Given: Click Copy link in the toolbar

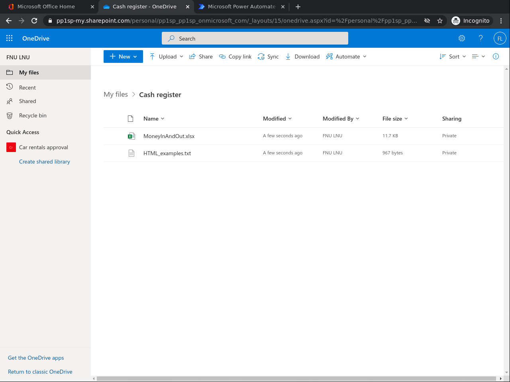Looking at the screenshot, I should click(235, 57).
